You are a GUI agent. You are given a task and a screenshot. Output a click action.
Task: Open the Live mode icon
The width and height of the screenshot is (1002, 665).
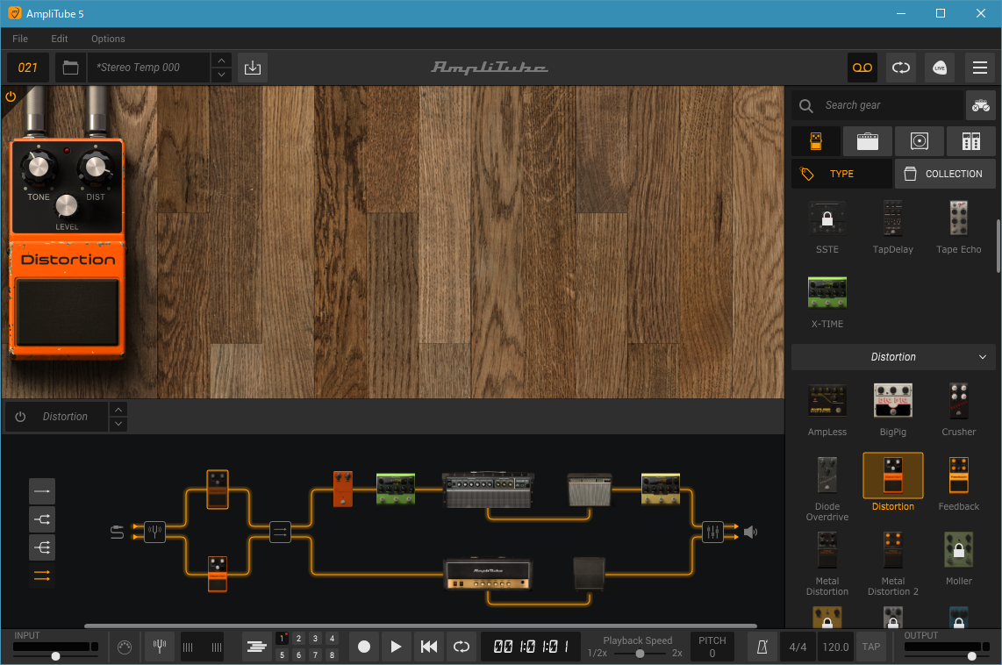(x=940, y=68)
